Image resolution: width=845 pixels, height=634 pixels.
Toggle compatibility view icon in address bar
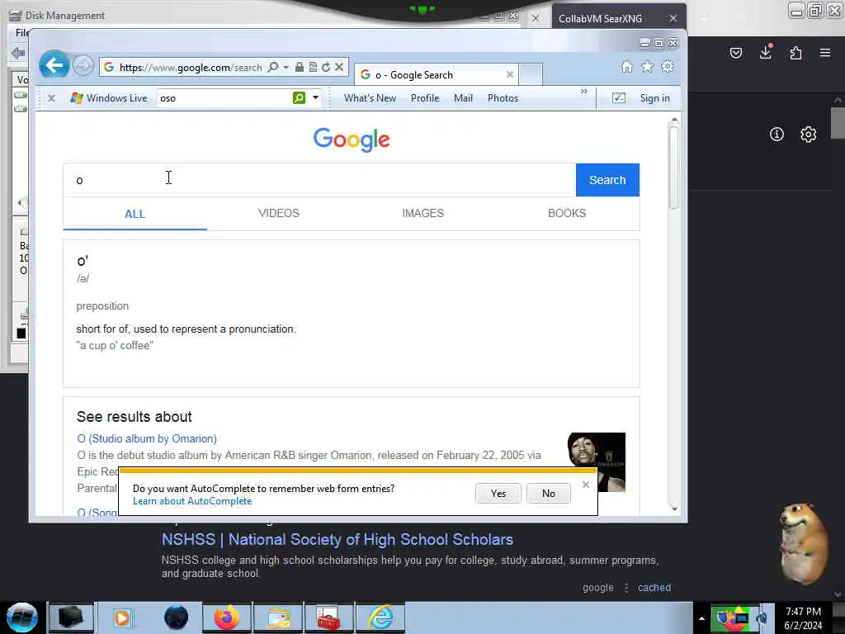(313, 67)
